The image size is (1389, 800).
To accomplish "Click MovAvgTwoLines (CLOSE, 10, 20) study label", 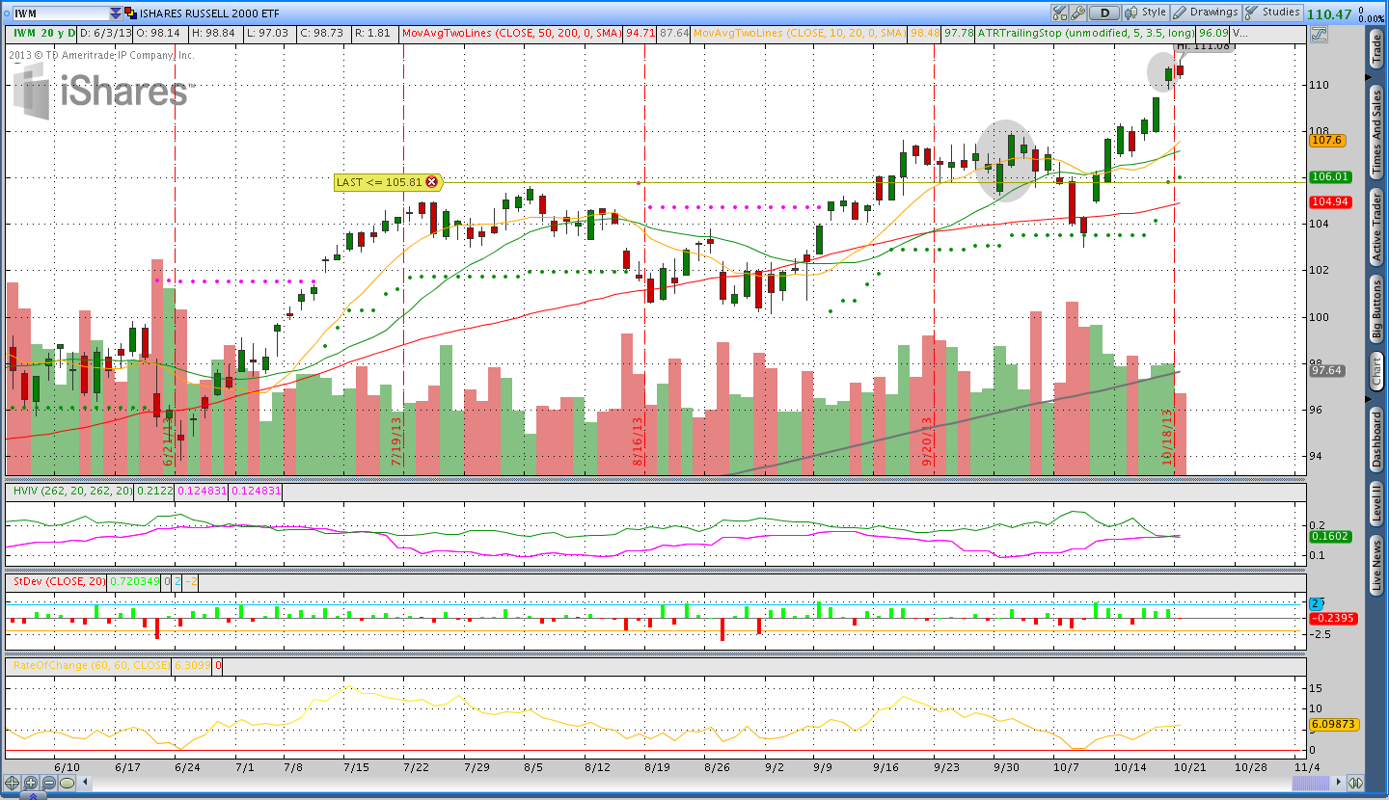I will pos(798,33).
